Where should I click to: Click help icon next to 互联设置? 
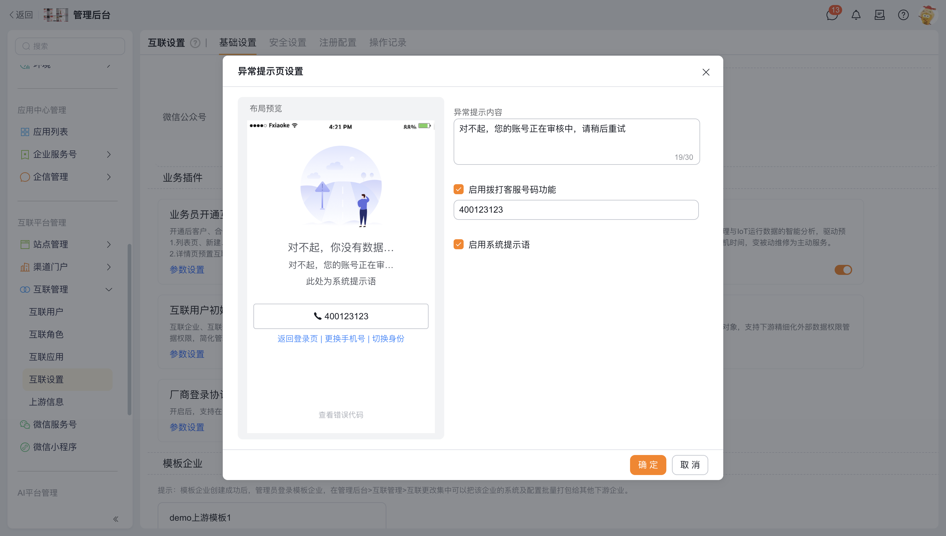coord(195,43)
